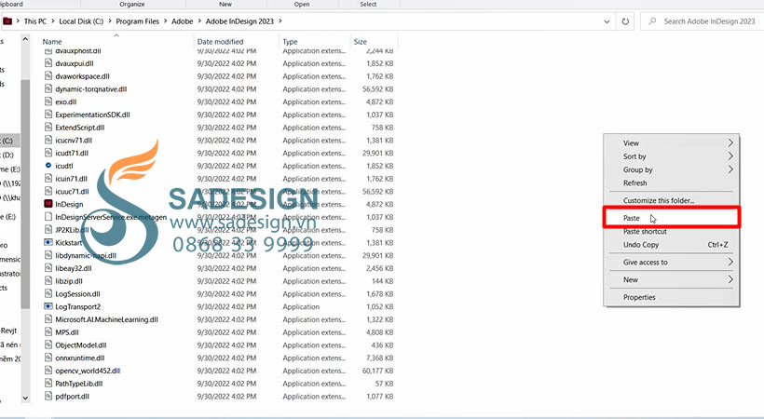Click the navigation pane scrollbar thumb

(x=25, y=194)
